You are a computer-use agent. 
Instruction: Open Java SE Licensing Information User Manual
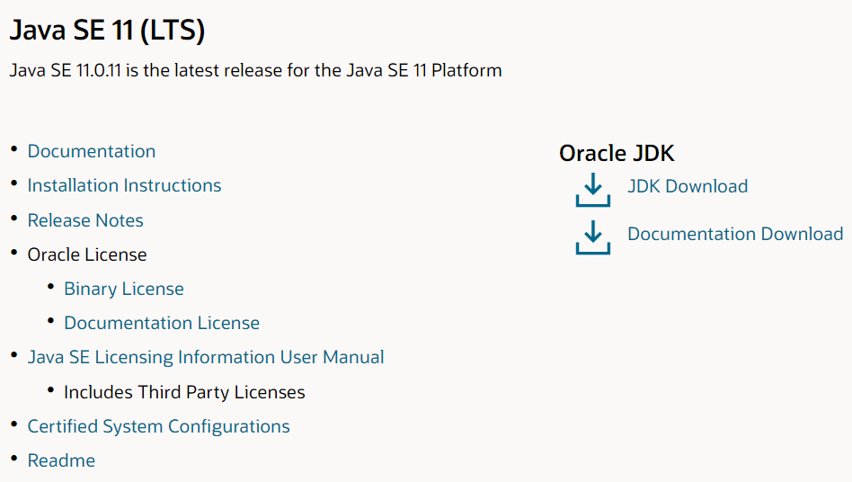[206, 357]
